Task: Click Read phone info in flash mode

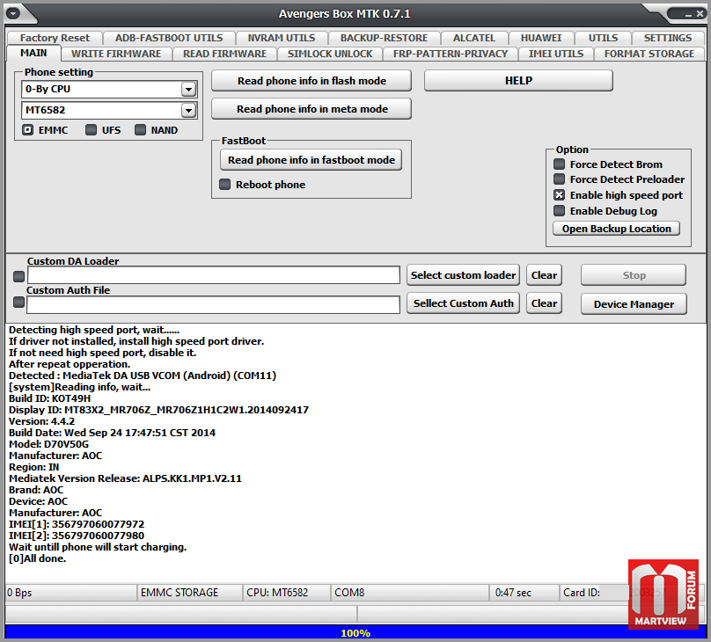Action: [x=312, y=81]
